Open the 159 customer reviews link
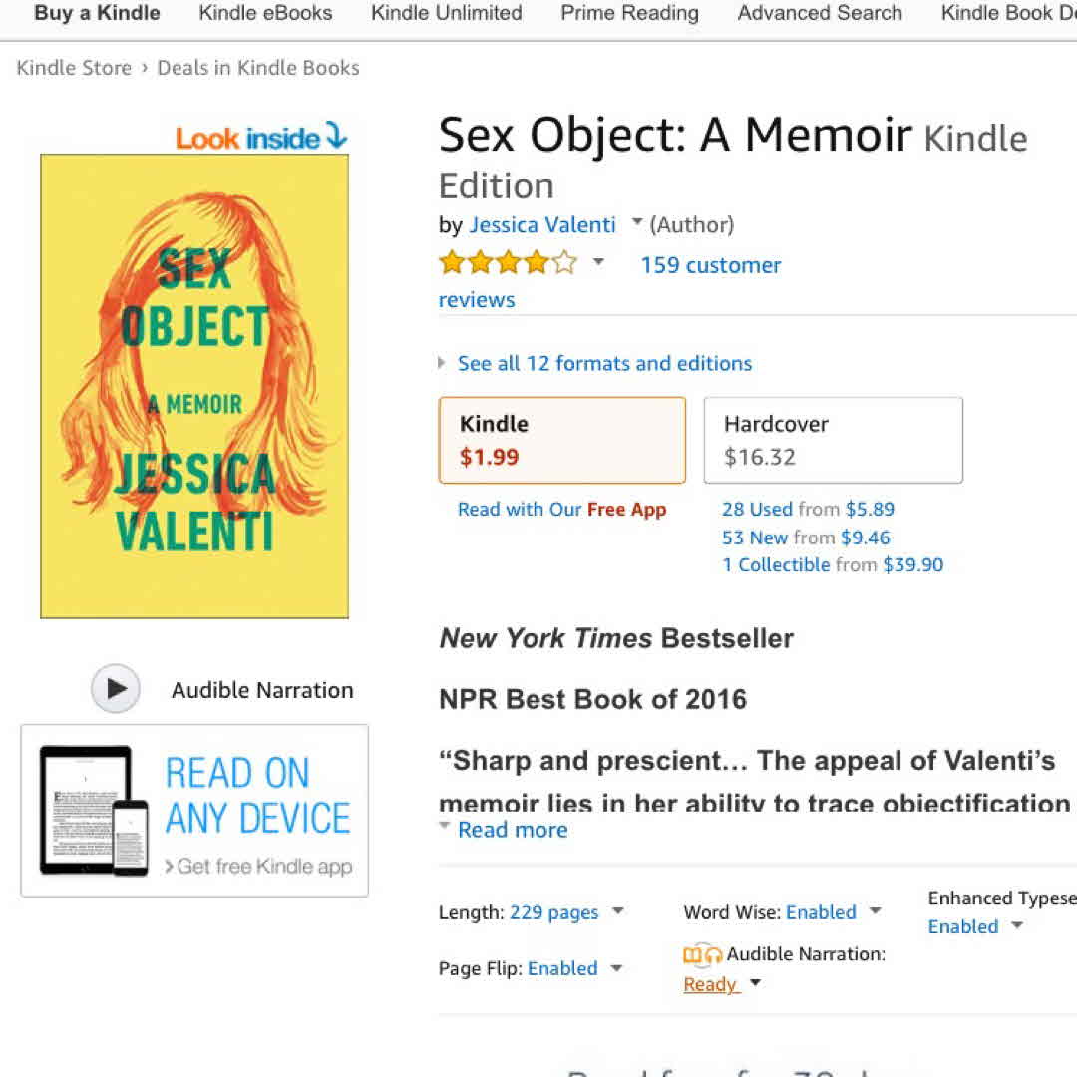Viewport: 1077px width, 1077px height. [710, 265]
